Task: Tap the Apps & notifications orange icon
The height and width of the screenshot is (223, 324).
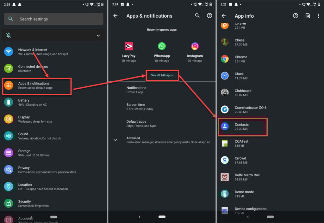Action: tap(9, 85)
